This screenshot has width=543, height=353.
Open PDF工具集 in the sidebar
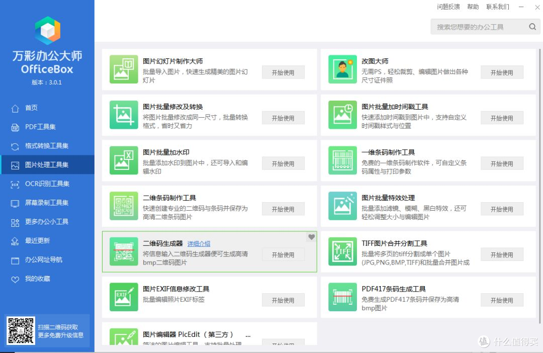point(47,127)
